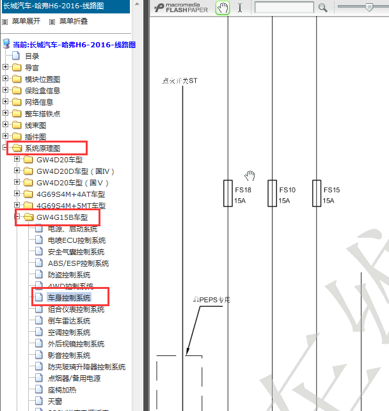Image resolution: width=389 pixels, height=411 pixels.
Task: Select the text selection cursor tool
Action: pyautogui.click(x=240, y=8)
